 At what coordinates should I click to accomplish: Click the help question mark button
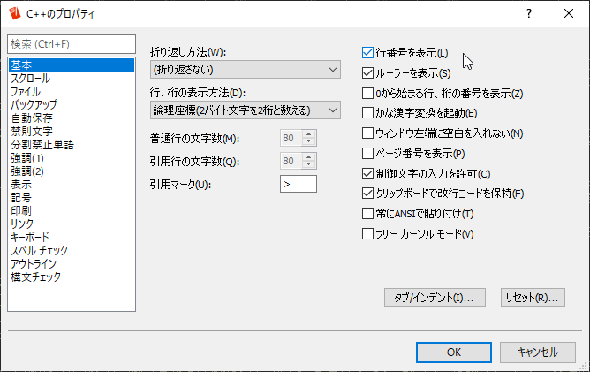[529, 13]
